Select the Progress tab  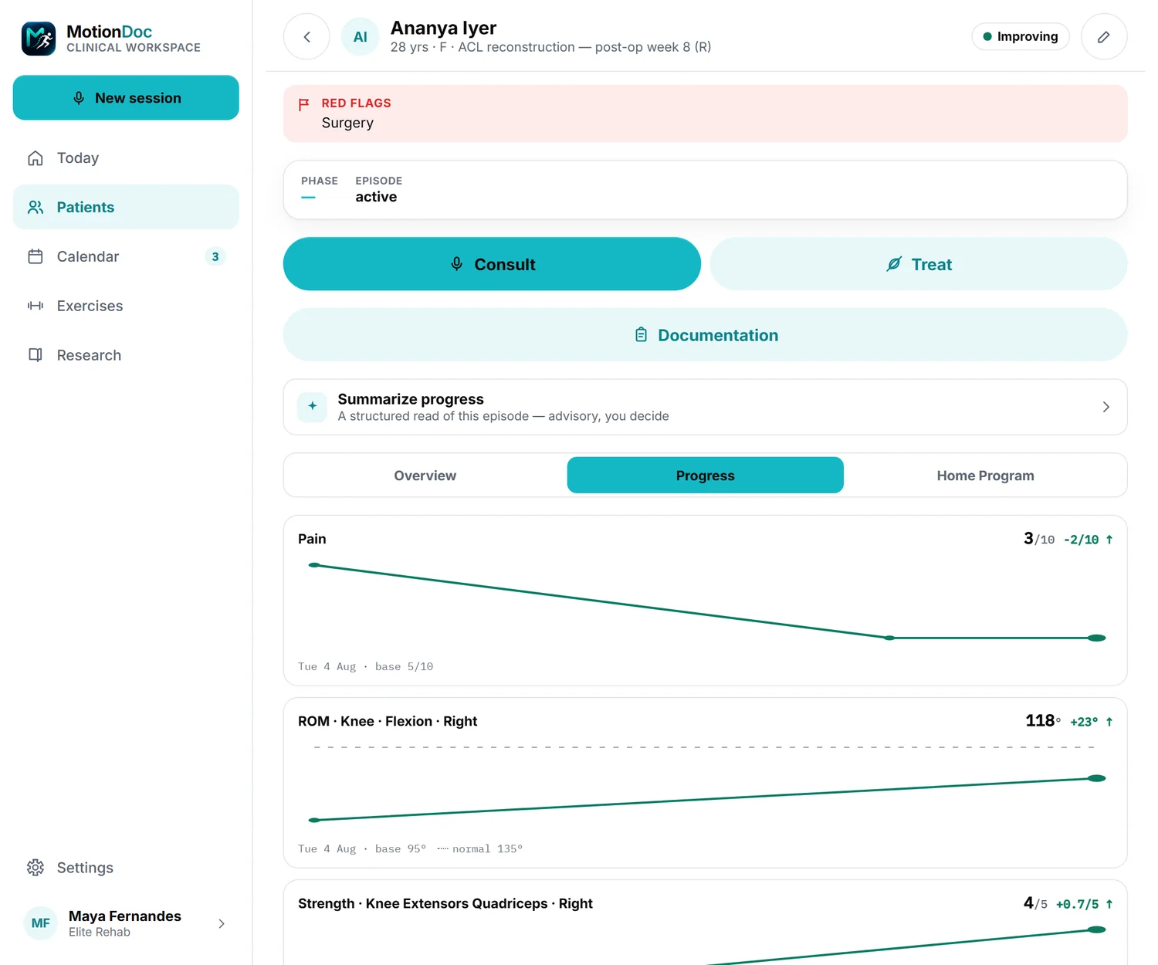[x=706, y=476]
